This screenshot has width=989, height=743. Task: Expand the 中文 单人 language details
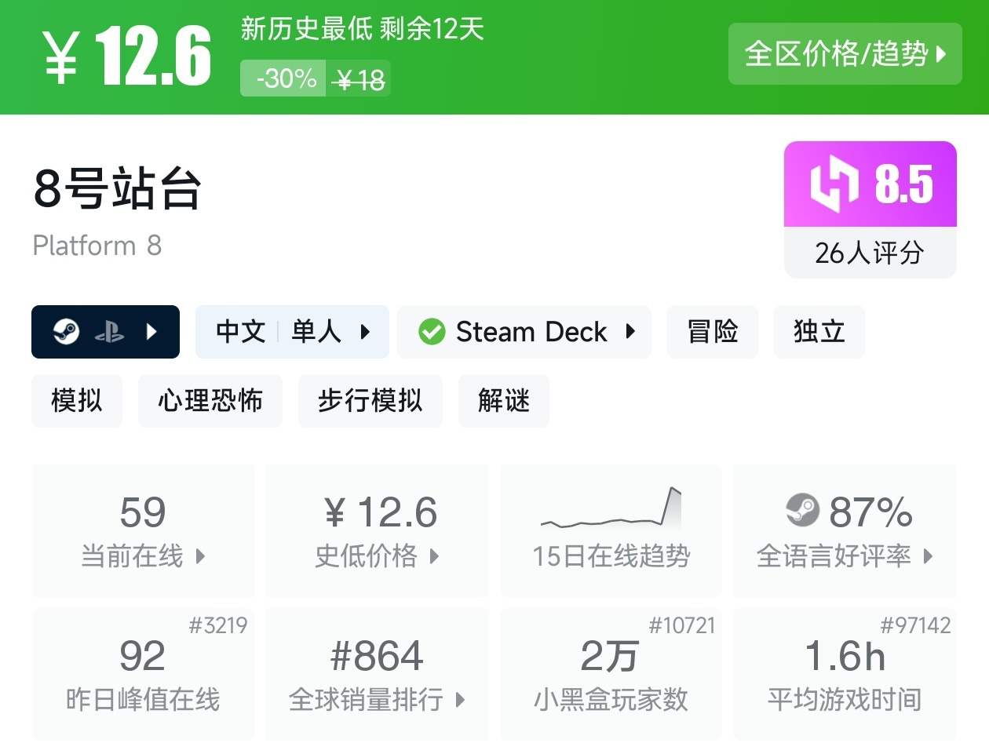click(365, 332)
